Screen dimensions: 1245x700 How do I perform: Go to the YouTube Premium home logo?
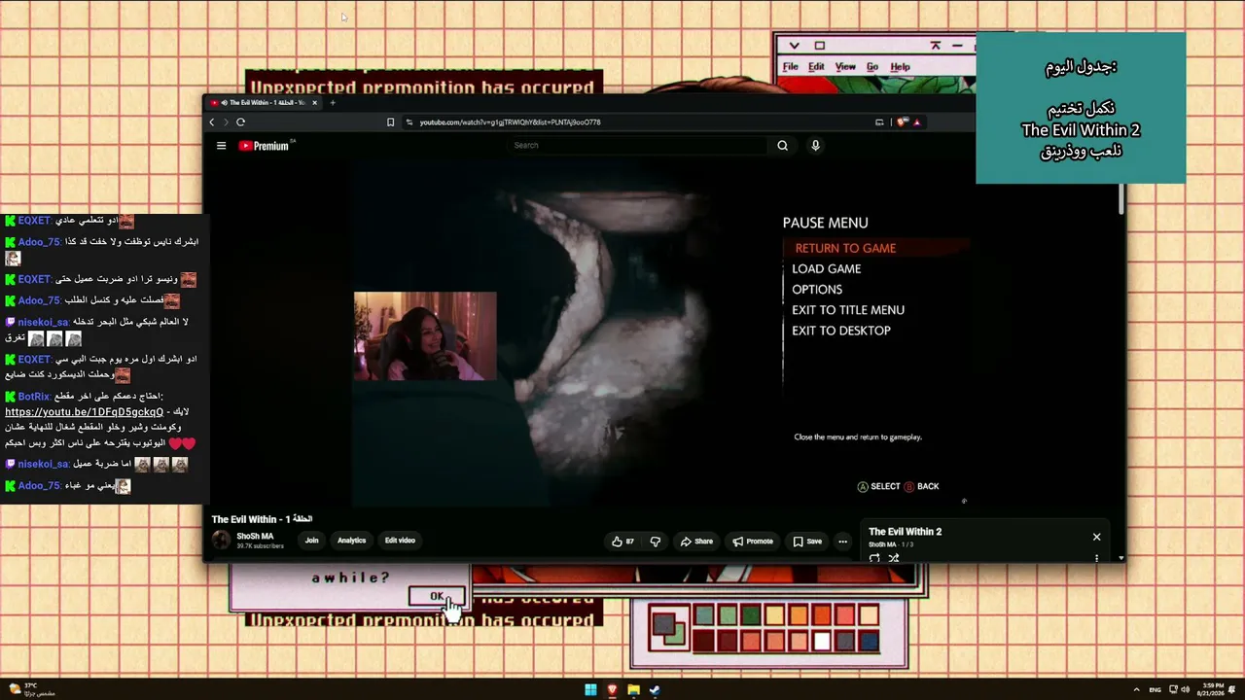coord(265,146)
